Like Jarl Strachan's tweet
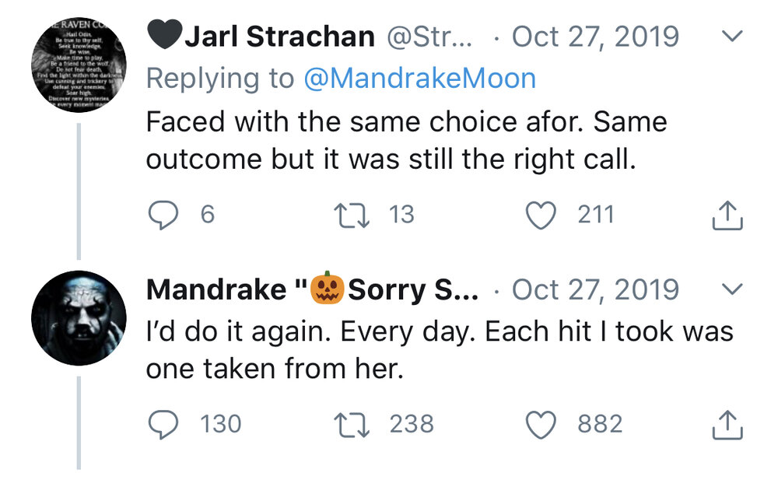 (x=542, y=214)
